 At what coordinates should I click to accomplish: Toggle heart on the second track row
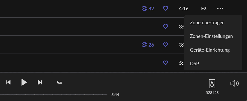tap(166, 27)
